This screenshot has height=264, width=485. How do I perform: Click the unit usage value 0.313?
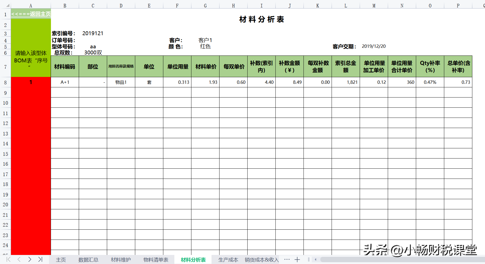click(x=177, y=82)
